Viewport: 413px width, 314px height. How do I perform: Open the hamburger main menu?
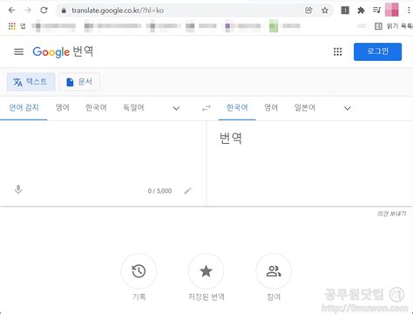point(19,51)
